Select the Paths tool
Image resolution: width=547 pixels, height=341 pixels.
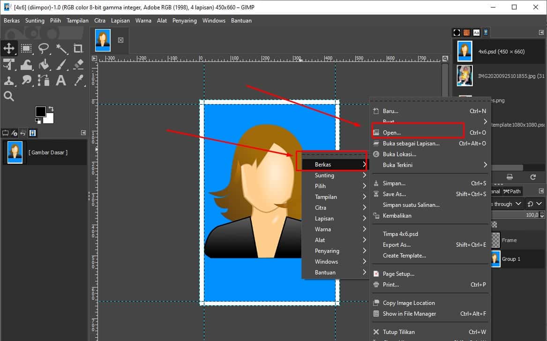pos(44,81)
